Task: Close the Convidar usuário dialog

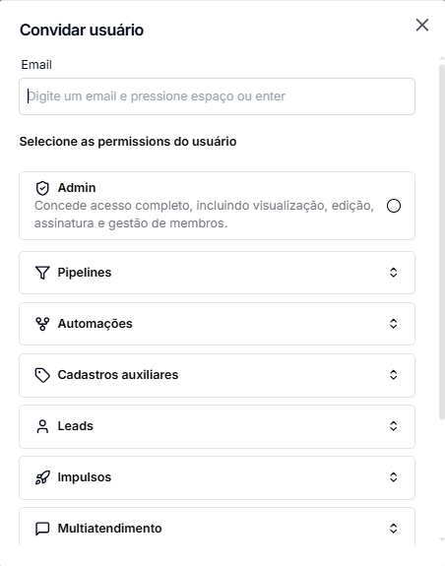Action: (422, 26)
